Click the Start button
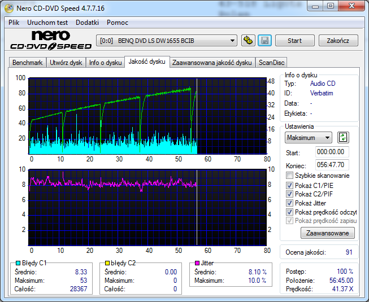The image size is (369, 302). 294,41
